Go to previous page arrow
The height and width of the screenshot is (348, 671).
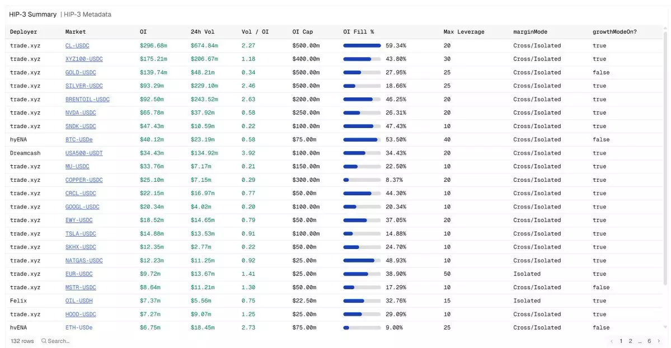point(612,341)
